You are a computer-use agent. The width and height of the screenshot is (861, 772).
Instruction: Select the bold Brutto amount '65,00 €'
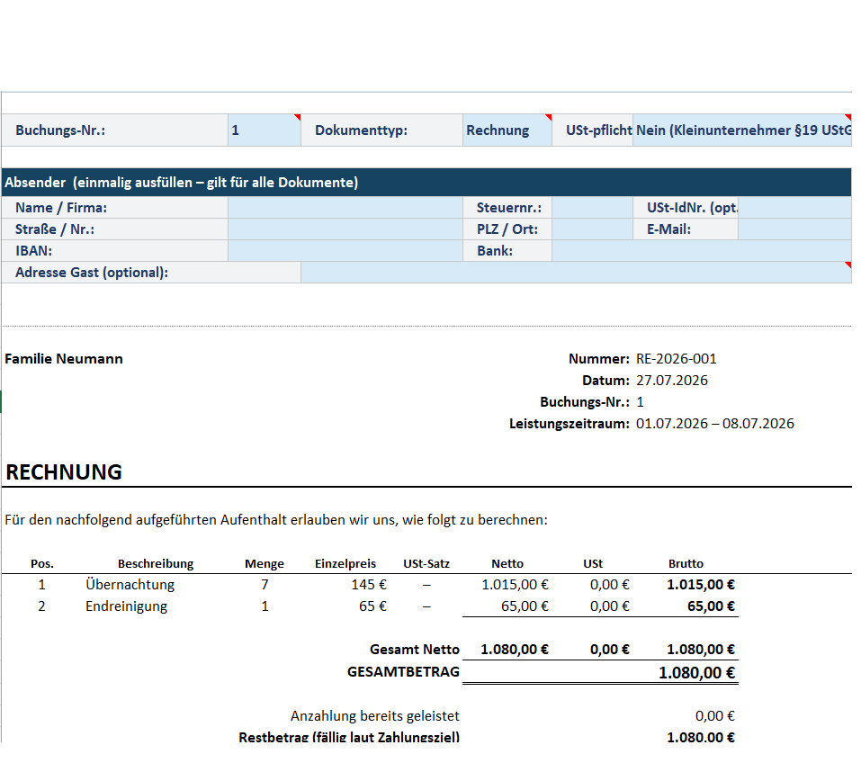tap(711, 606)
